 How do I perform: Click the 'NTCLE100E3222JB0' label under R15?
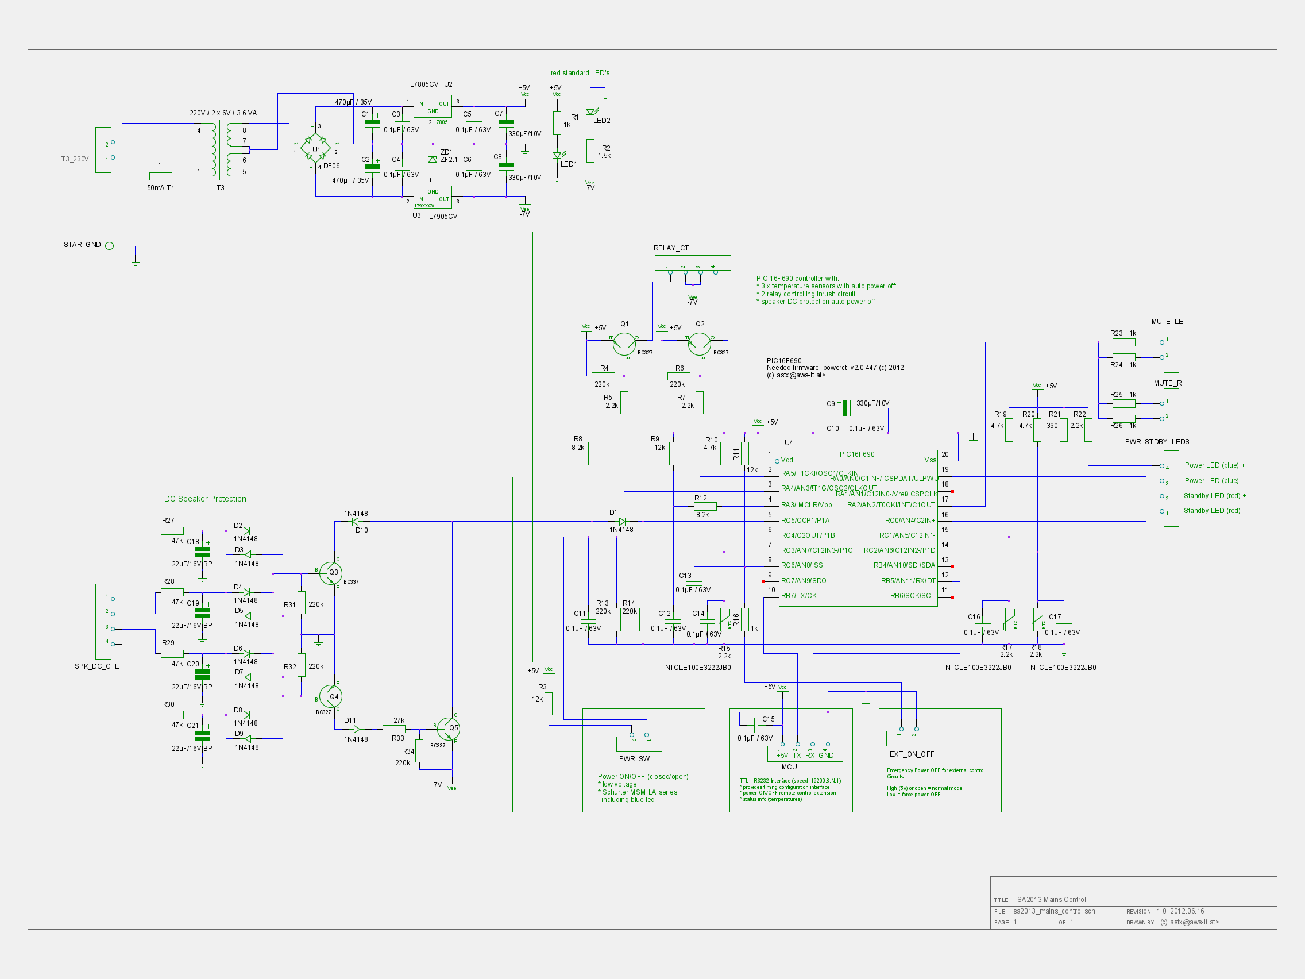click(x=698, y=668)
